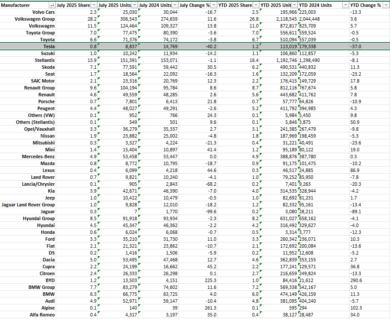
Task: Select Tesla's July 2025 units value 8,837
Action: click(x=118, y=46)
